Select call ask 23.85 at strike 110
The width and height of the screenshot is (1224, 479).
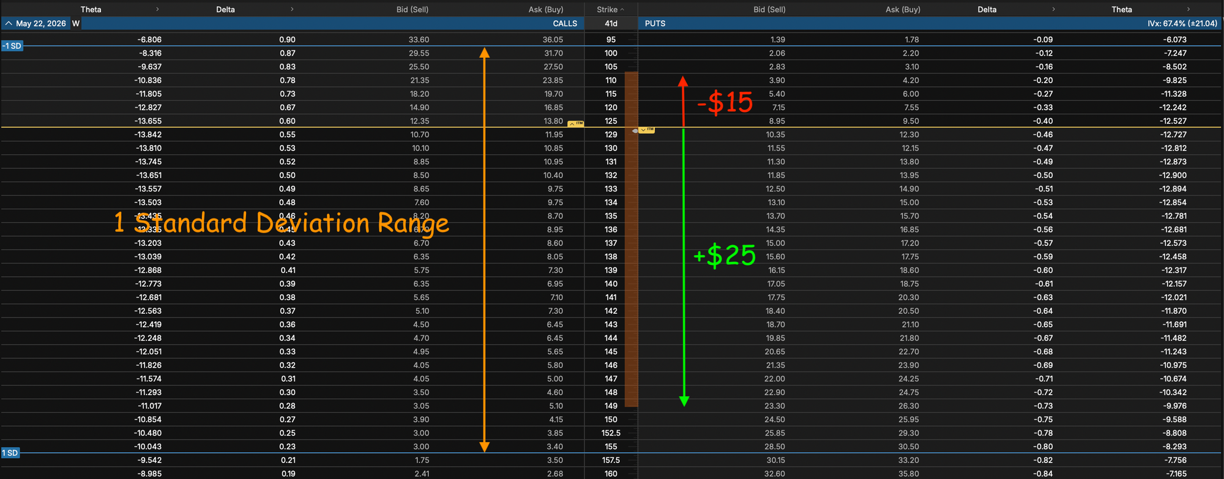(553, 80)
